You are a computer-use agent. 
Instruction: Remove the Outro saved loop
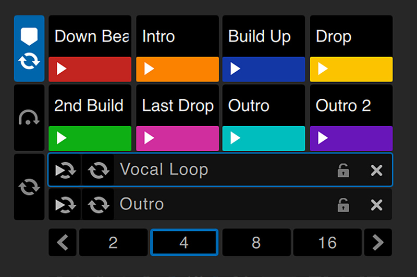(x=376, y=205)
